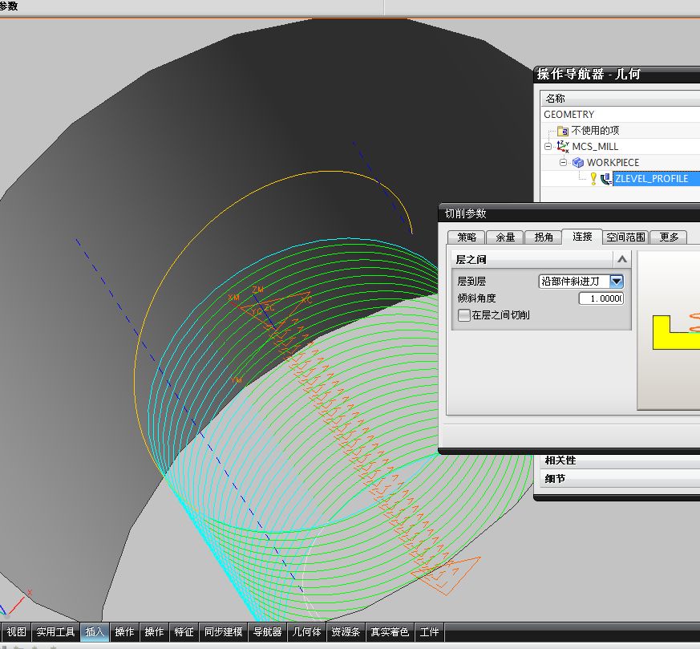Screen dimensions: 700x649
Task: Open the 空间范围 tab
Action: pyautogui.click(x=625, y=237)
